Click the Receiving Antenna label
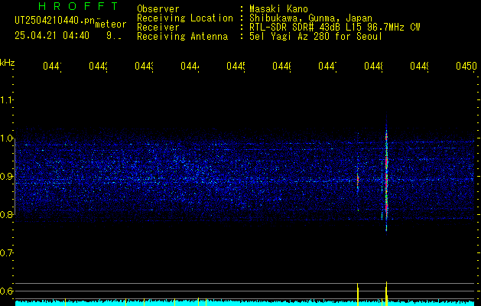481x306 pixels. [183, 37]
